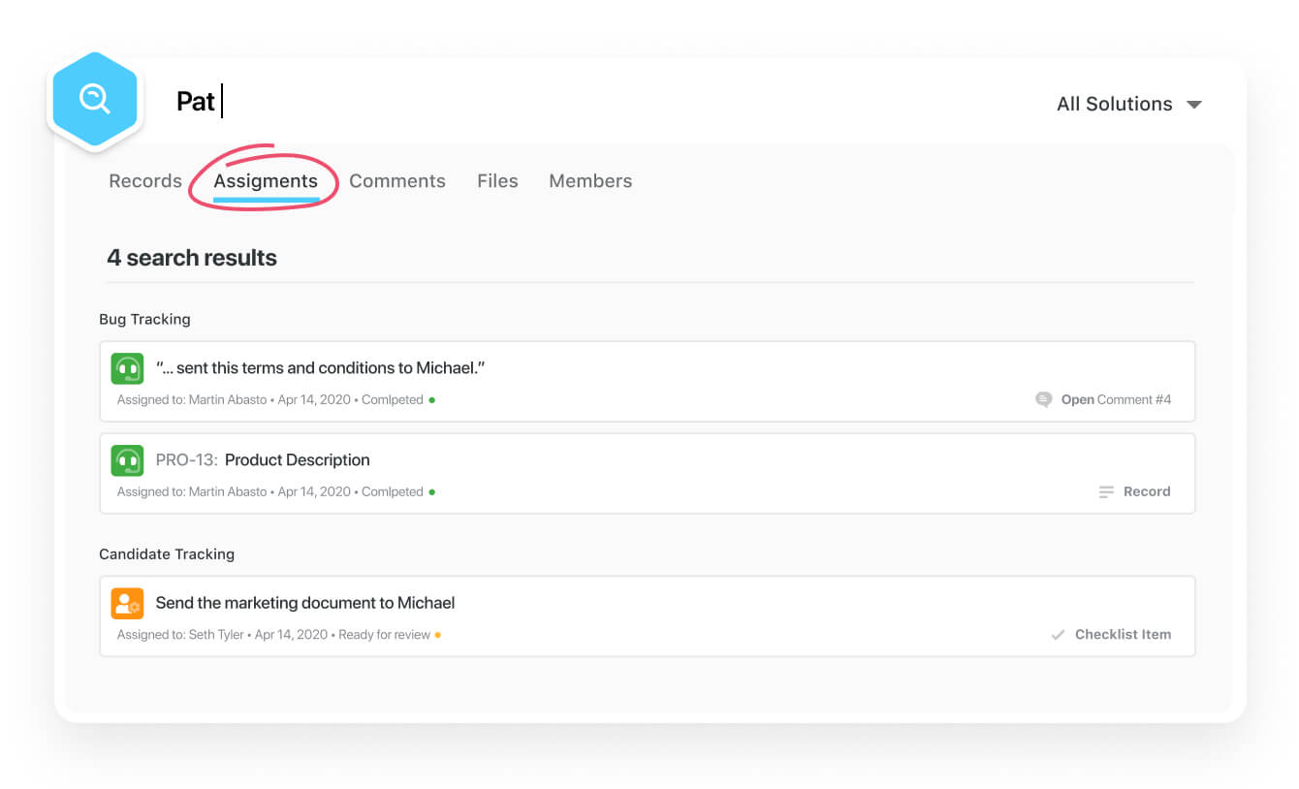
Task: Click the yellow Ready for review status dot
Action: (x=437, y=635)
